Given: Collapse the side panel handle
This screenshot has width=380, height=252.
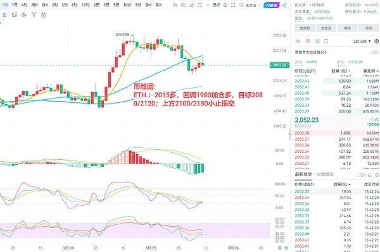Looking at the screenshot, I should coord(290,134).
